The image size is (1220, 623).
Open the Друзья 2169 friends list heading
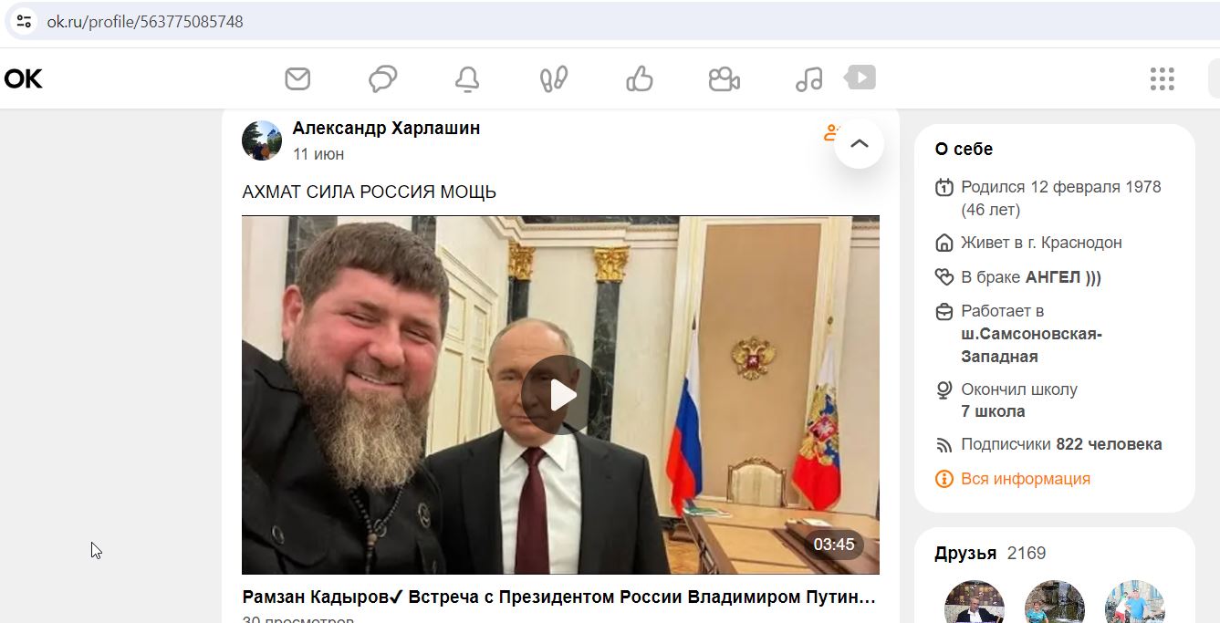990,554
